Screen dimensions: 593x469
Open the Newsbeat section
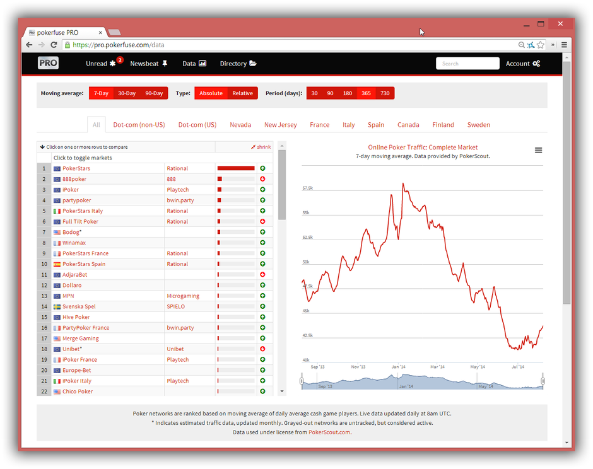pyautogui.click(x=149, y=64)
